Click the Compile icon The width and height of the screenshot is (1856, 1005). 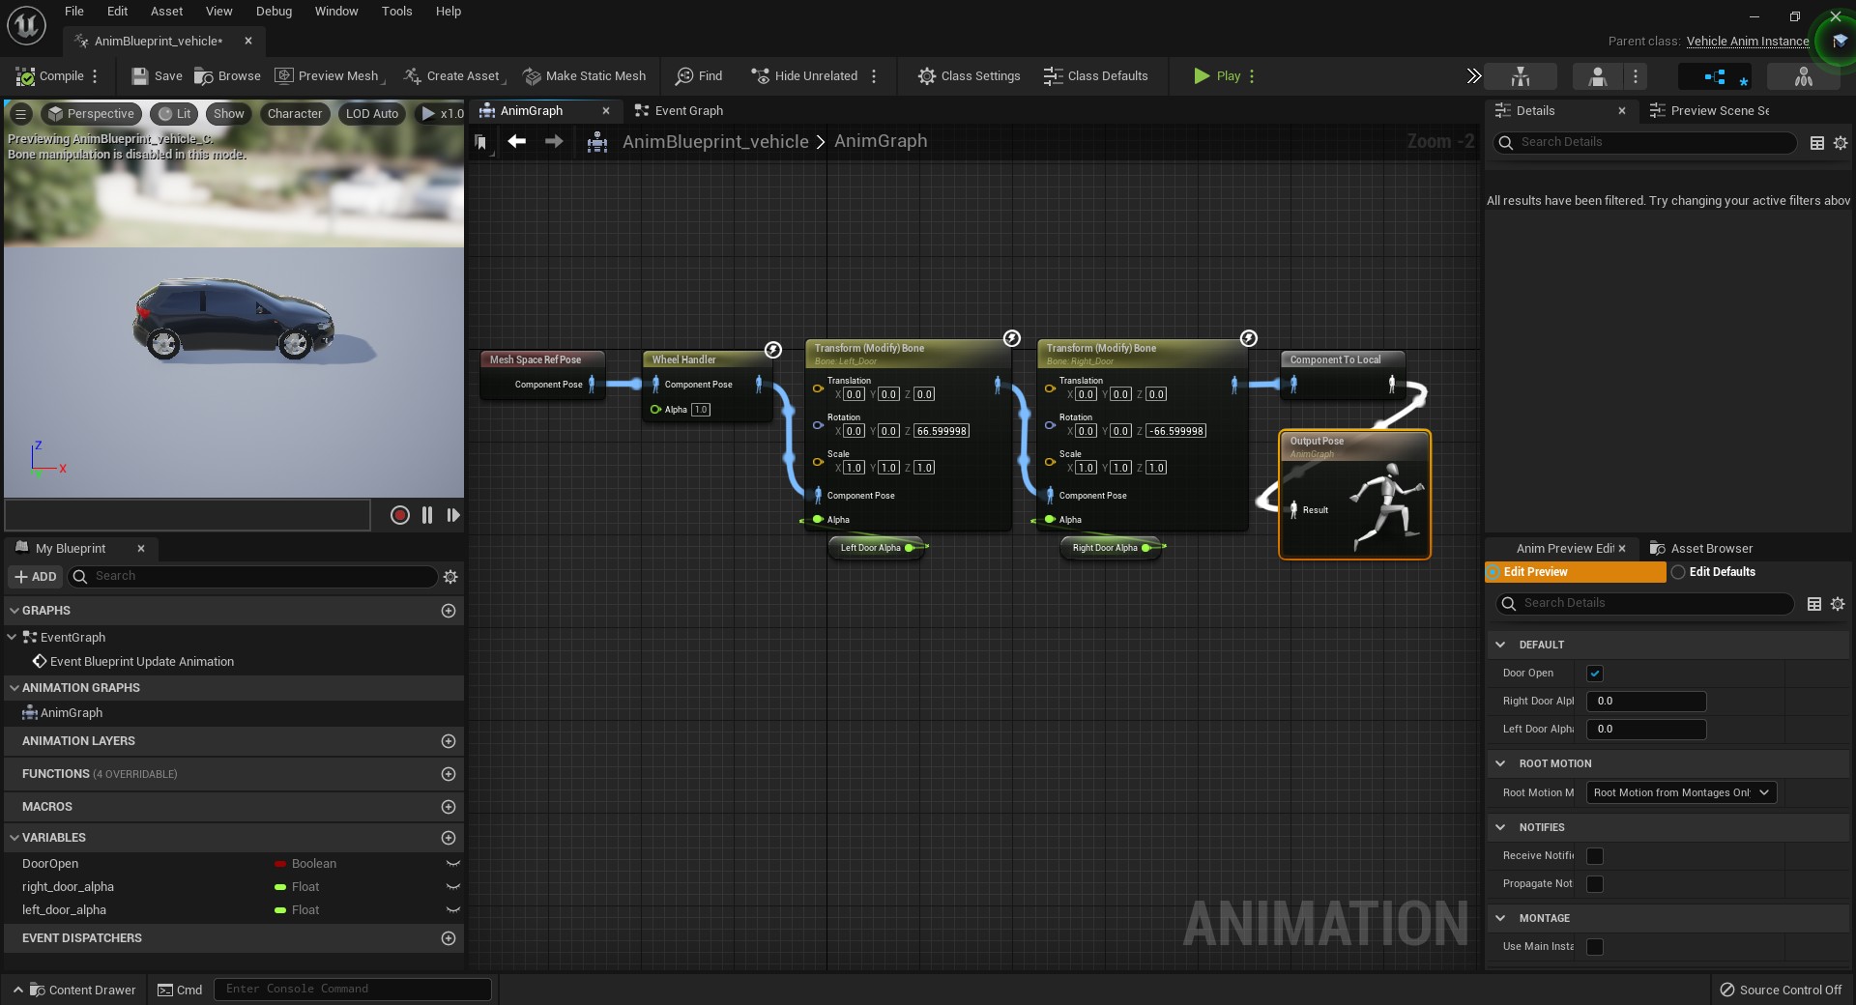click(25, 76)
